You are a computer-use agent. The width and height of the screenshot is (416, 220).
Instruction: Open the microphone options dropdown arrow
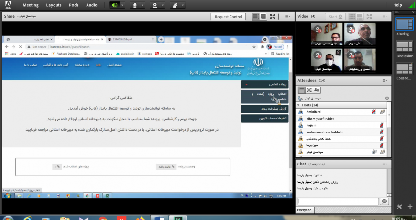(142, 5)
